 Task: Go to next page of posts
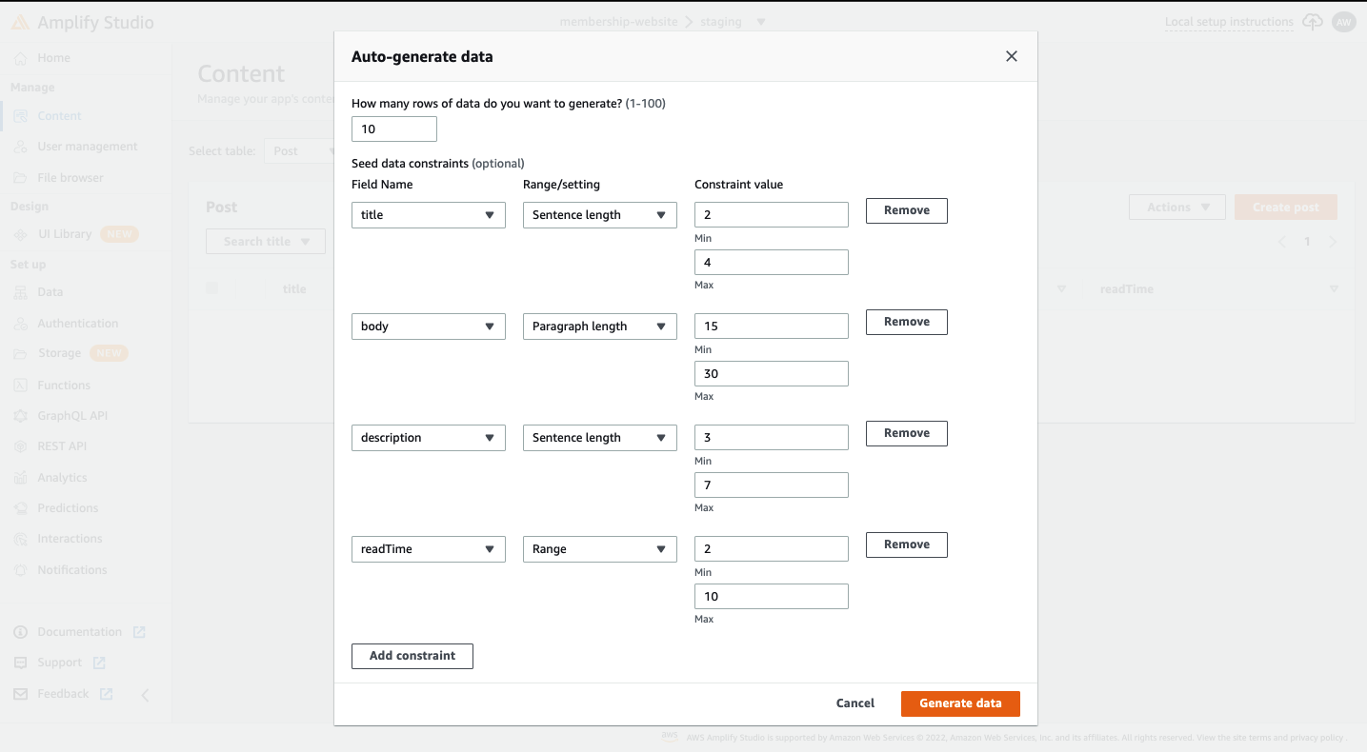click(x=1333, y=242)
